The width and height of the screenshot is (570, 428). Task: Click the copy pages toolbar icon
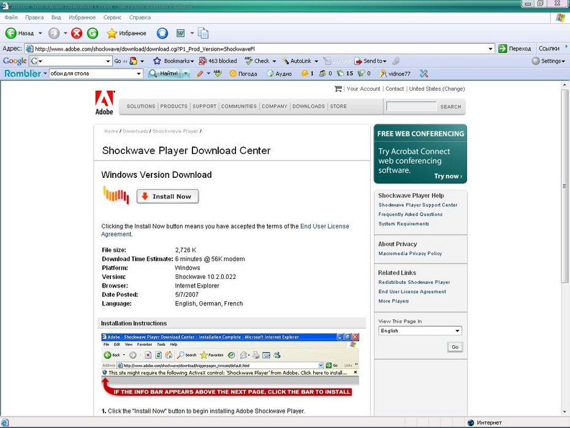pyautogui.click(x=203, y=33)
